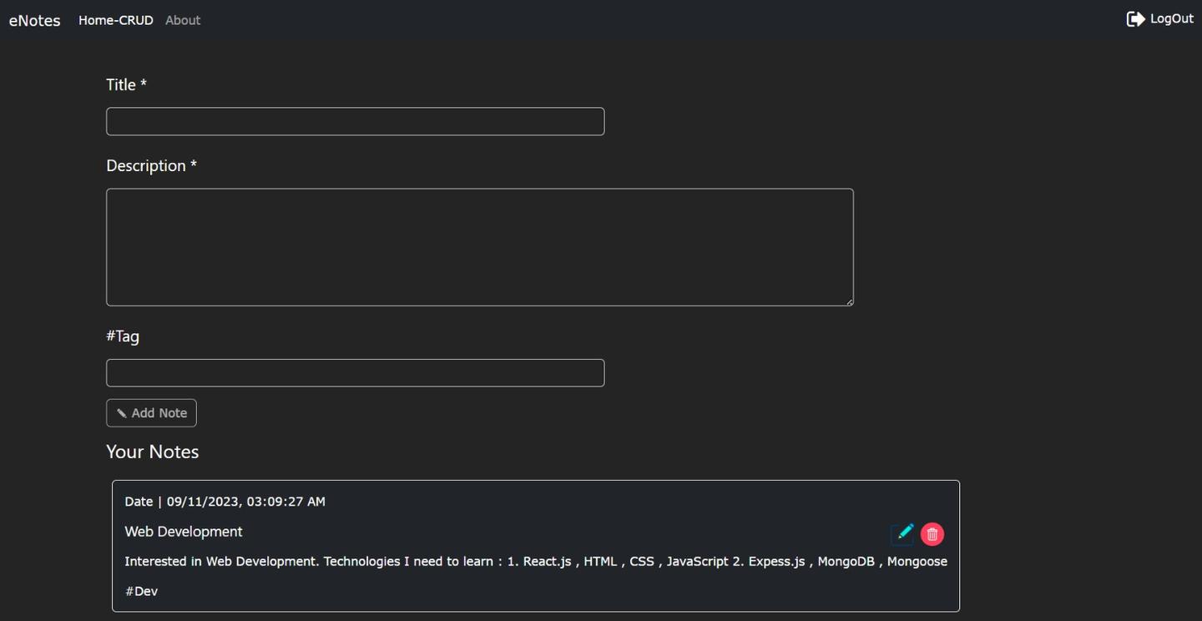Click the "Title *" label
The width and height of the screenshot is (1202, 621).
[x=126, y=84]
